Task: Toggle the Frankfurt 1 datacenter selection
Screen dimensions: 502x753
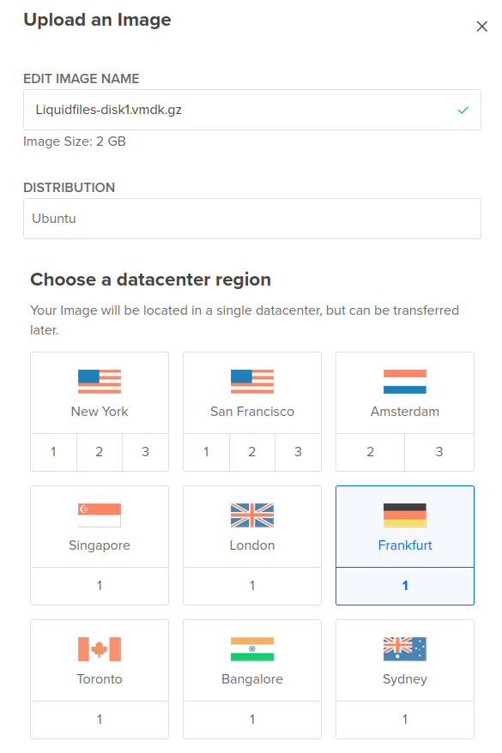Action: [x=404, y=585]
